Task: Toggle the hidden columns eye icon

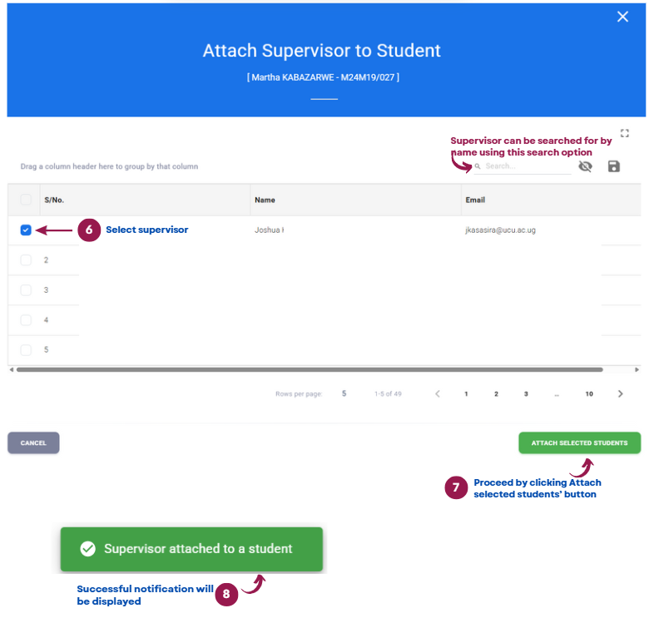Action: tap(585, 166)
